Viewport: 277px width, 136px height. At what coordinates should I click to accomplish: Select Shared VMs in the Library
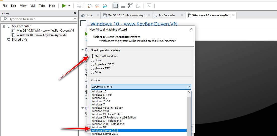point(19,40)
